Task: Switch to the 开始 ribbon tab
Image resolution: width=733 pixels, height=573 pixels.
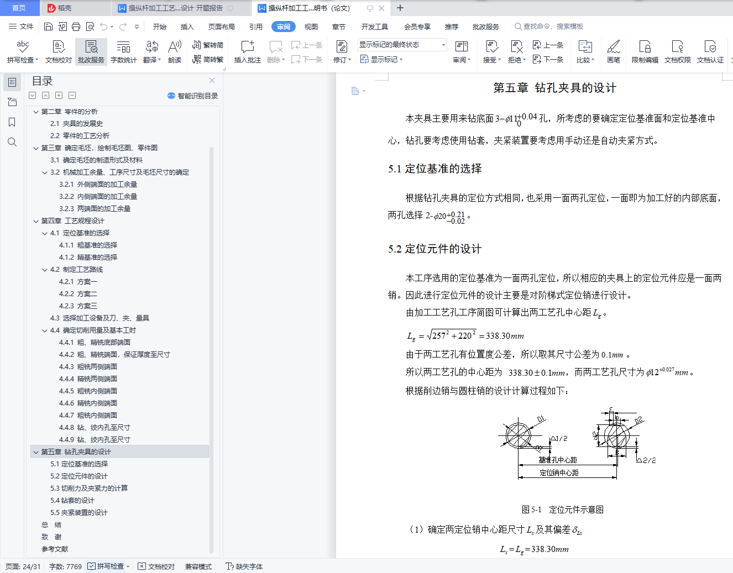Action: point(160,27)
